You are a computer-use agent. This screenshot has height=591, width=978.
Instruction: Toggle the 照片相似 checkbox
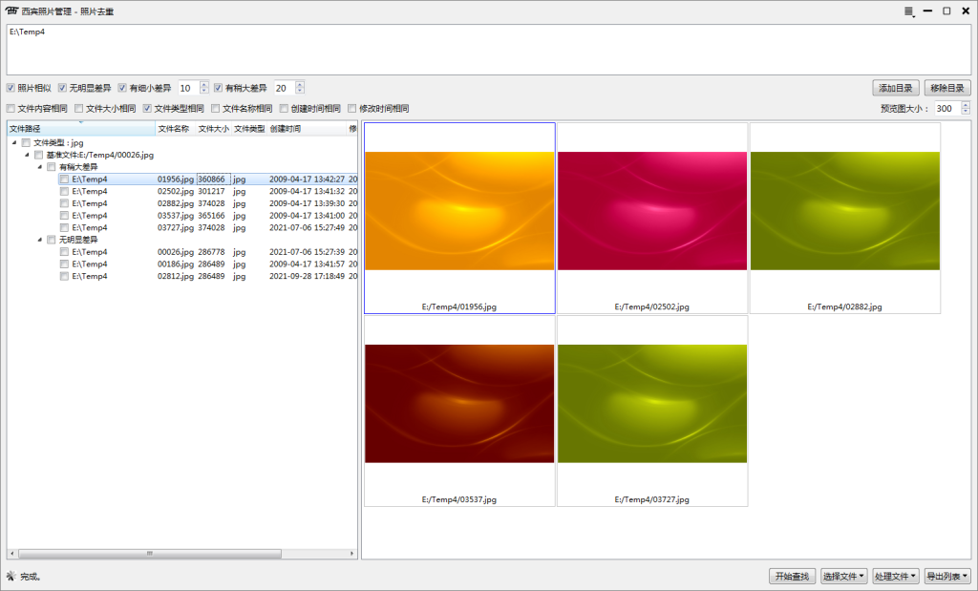(11, 88)
